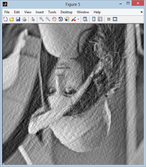146x167 pixels.
Task: Open the Insert menu
Action: 40,12
